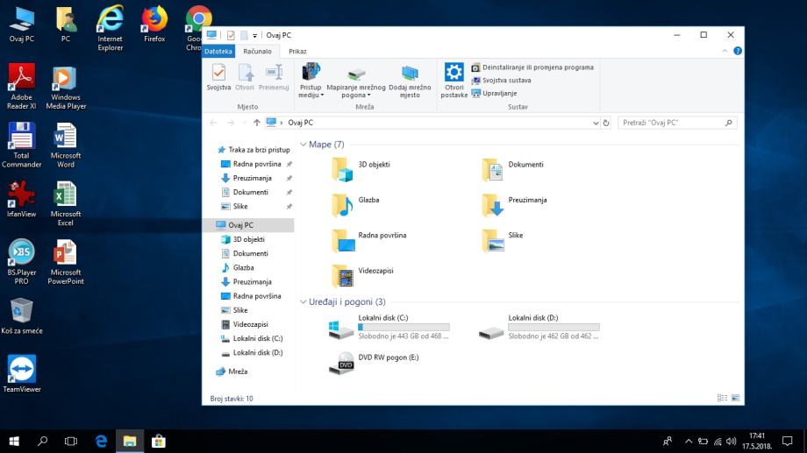The height and width of the screenshot is (453, 807).
Task: Click the Back navigation arrow
Action: (213, 123)
